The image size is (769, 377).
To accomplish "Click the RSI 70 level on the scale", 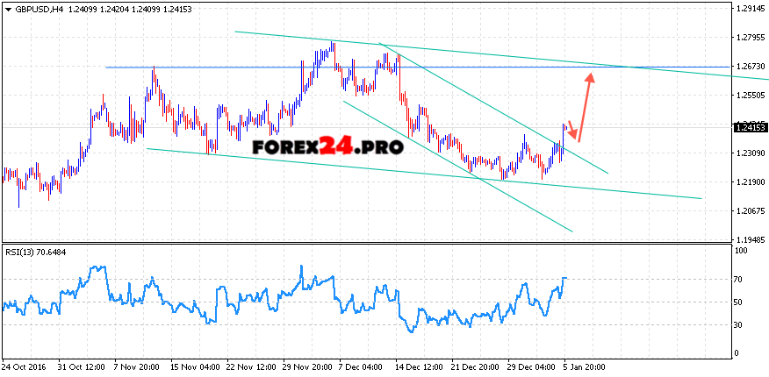I will click(739, 279).
